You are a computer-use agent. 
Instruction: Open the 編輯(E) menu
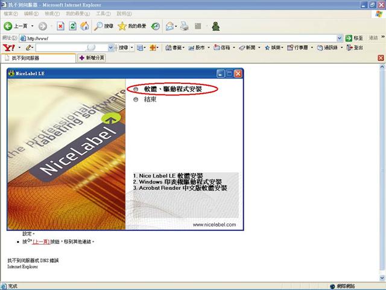point(31,13)
